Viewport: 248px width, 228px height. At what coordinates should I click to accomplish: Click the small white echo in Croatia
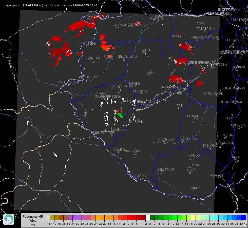pyautogui.click(x=55, y=155)
